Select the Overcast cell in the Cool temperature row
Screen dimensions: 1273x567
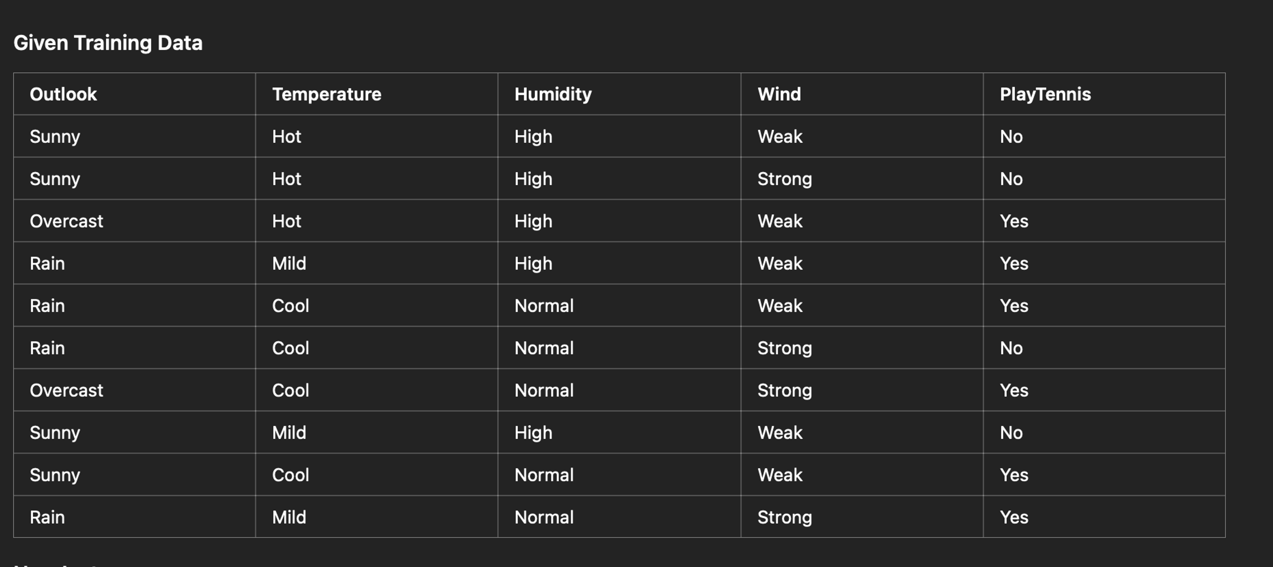pos(66,391)
